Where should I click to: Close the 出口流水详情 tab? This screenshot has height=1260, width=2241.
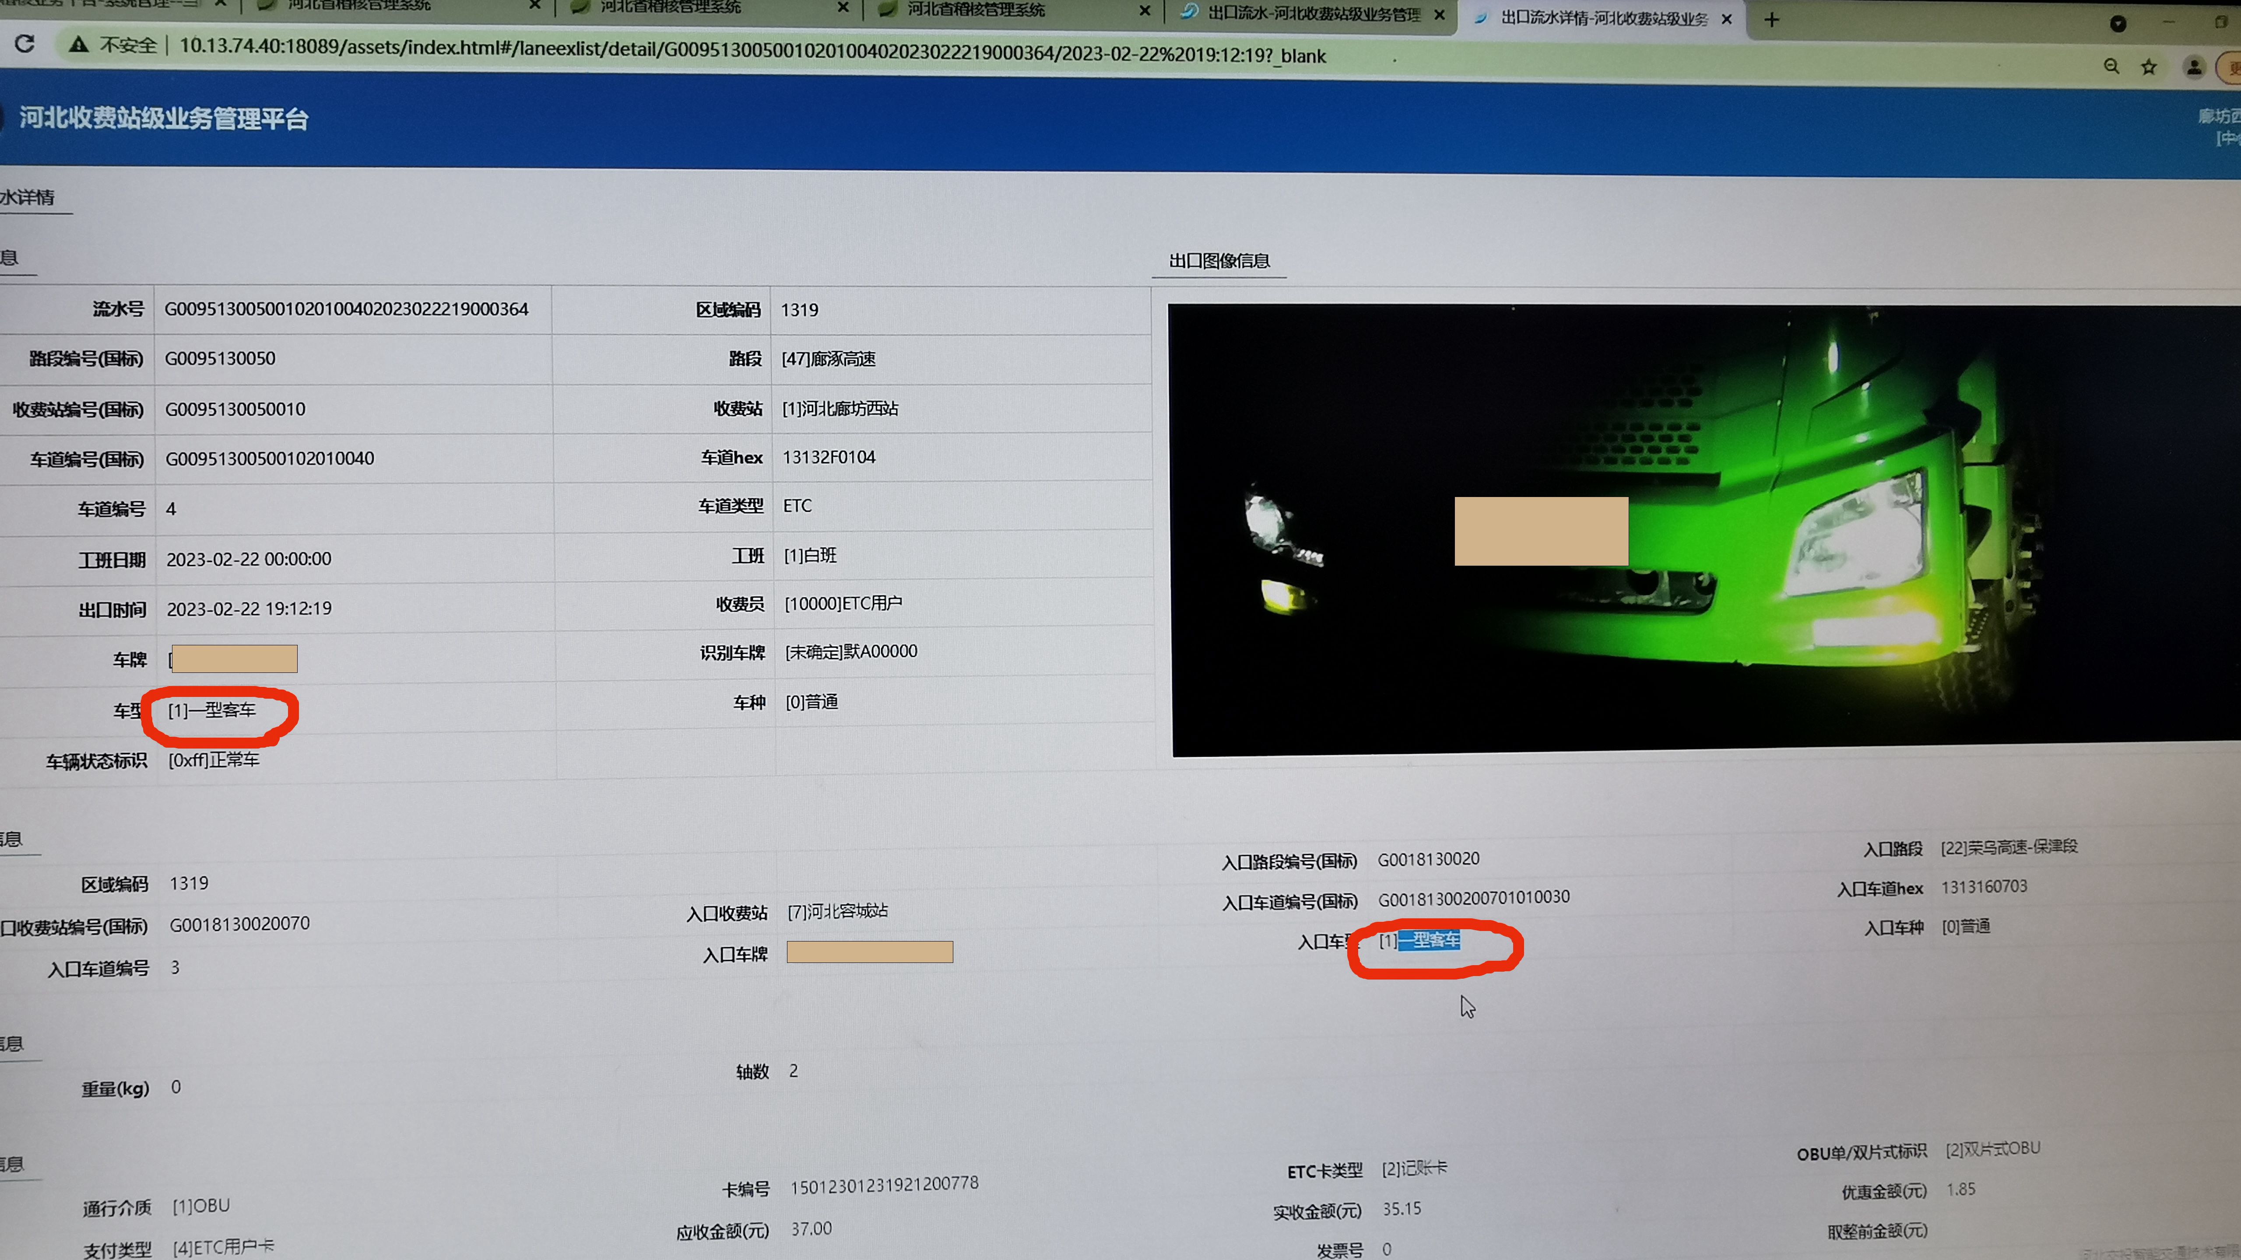1727,18
